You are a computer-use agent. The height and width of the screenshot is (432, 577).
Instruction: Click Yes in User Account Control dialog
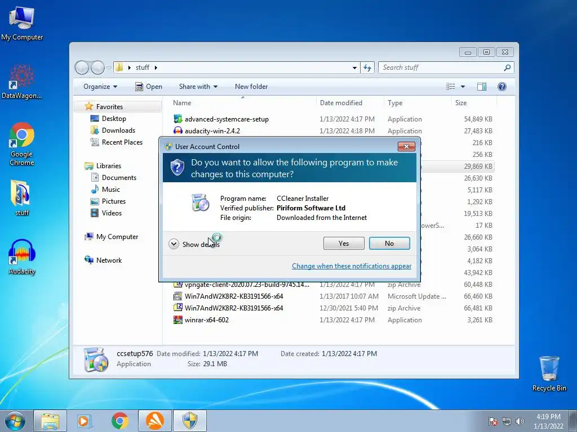pos(344,243)
